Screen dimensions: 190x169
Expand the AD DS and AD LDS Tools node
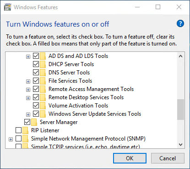point(28,57)
